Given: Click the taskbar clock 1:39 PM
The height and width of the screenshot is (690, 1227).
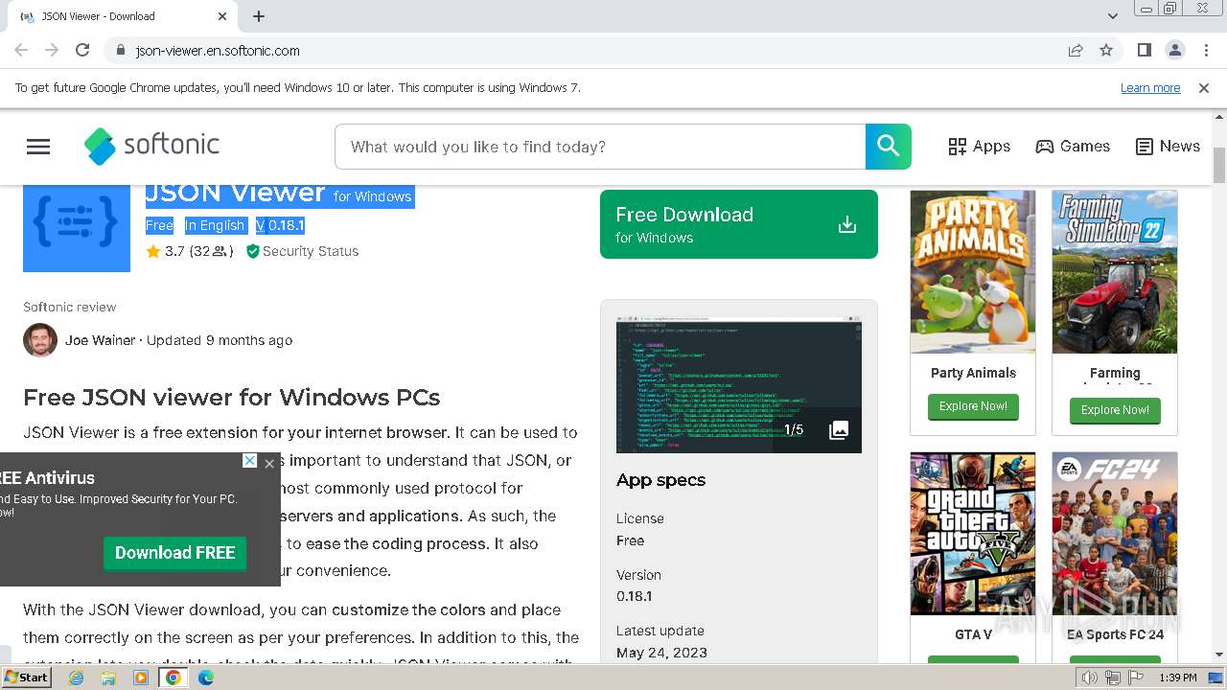Looking at the screenshot, I should coord(1178,678).
